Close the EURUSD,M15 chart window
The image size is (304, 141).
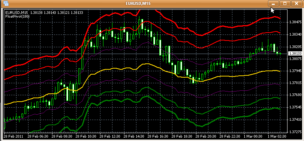(x=296, y=3)
